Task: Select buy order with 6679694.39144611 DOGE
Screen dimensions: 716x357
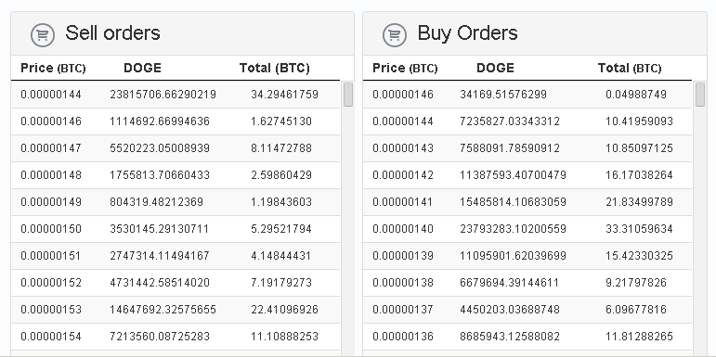Action: pyautogui.click(x=527, y=283)
